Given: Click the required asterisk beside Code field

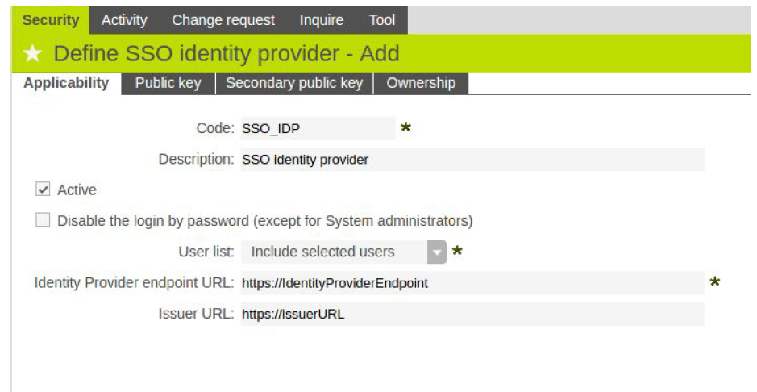Looking at the screenshot, I should click(x=406, y=128).
